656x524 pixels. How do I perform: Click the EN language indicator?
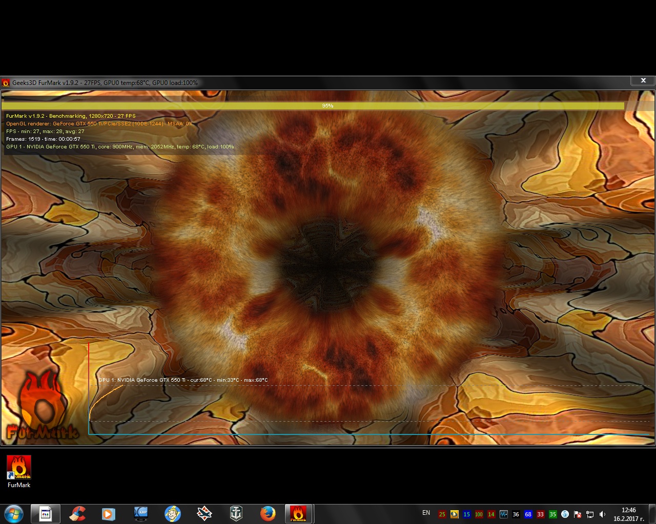[426, 513]
